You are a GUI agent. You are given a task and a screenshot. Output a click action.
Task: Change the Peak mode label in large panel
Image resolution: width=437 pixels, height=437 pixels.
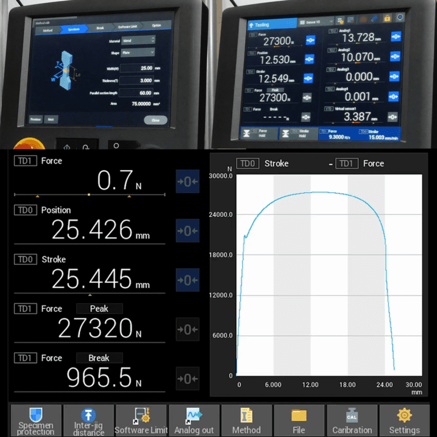(99, 308)
